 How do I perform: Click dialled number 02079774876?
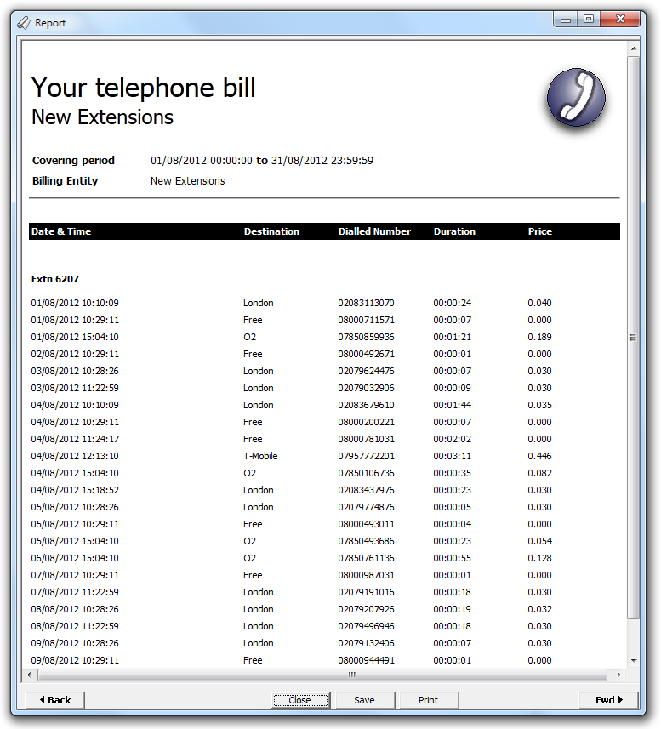point(366,507)
